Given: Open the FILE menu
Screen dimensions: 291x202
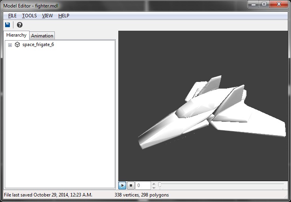Looking at the screenshot, I should [12, 16].
